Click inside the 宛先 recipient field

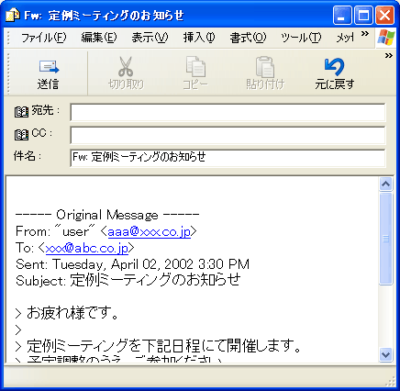228,112
